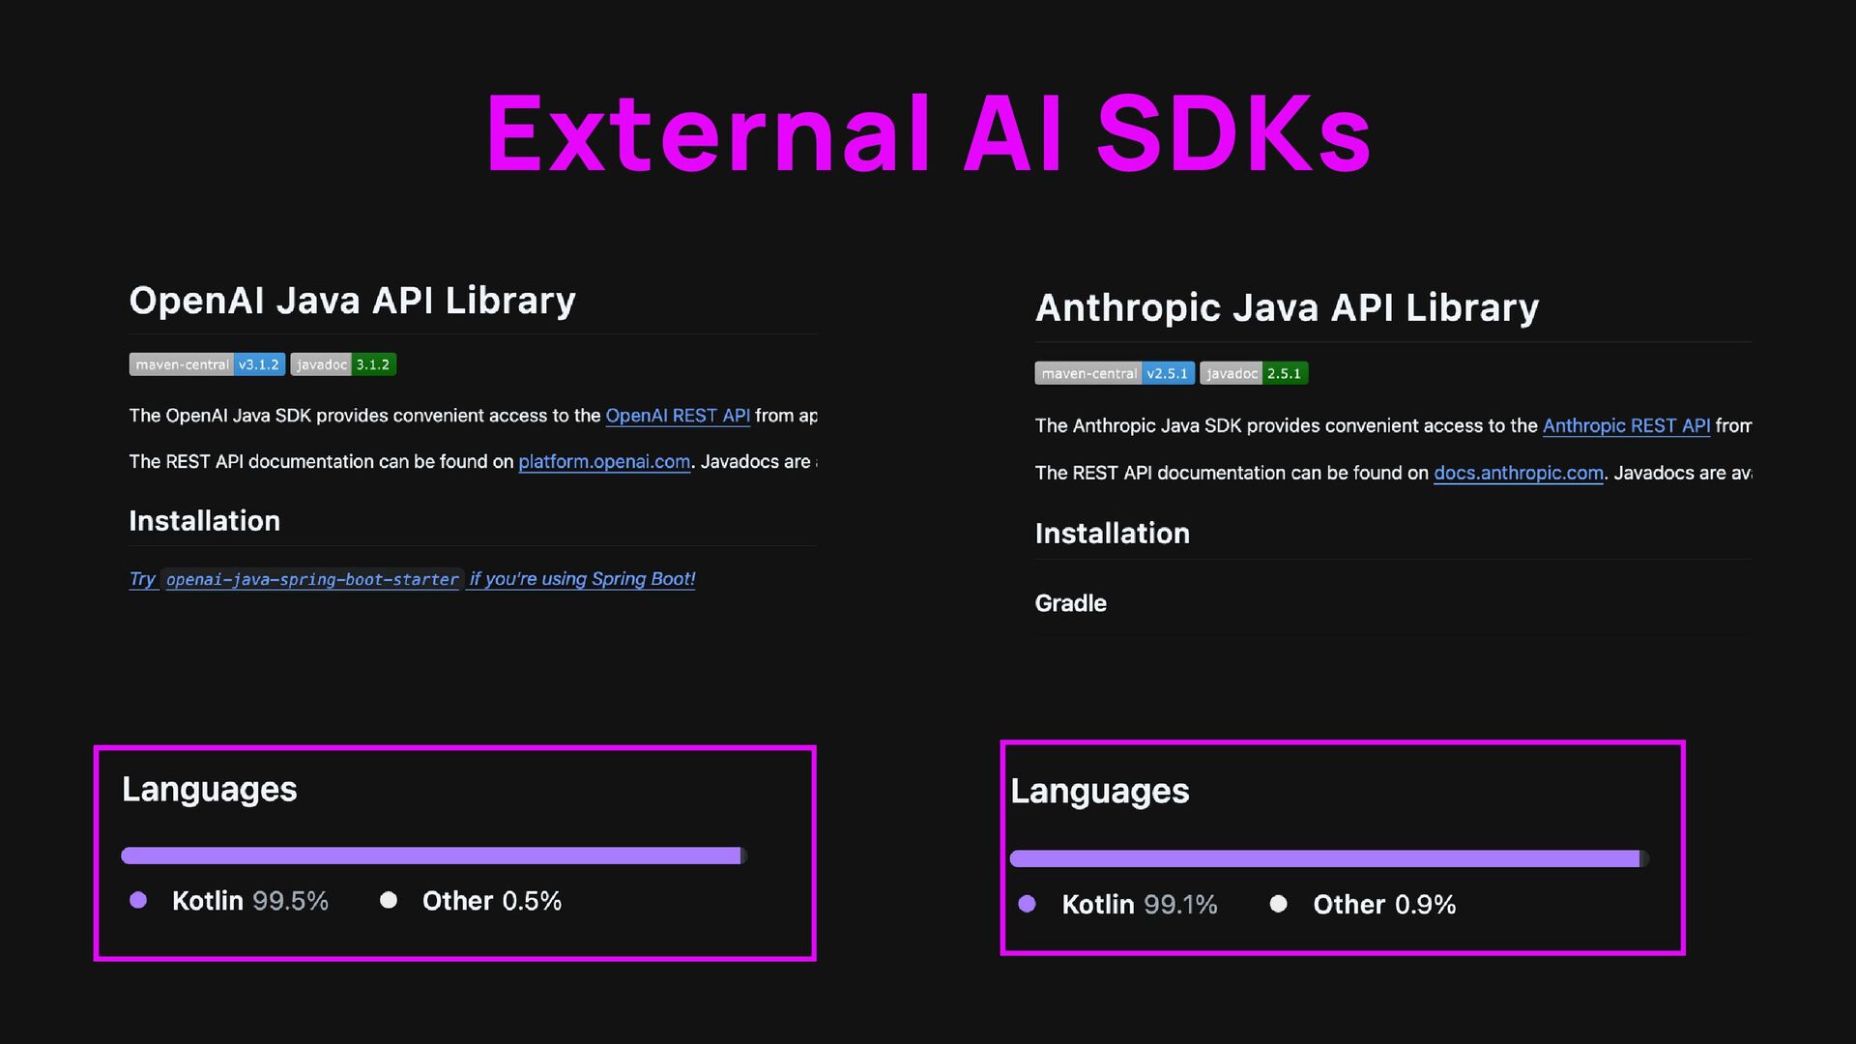
Task: Select the Other 0.5% language label
Action: (492, 901)
